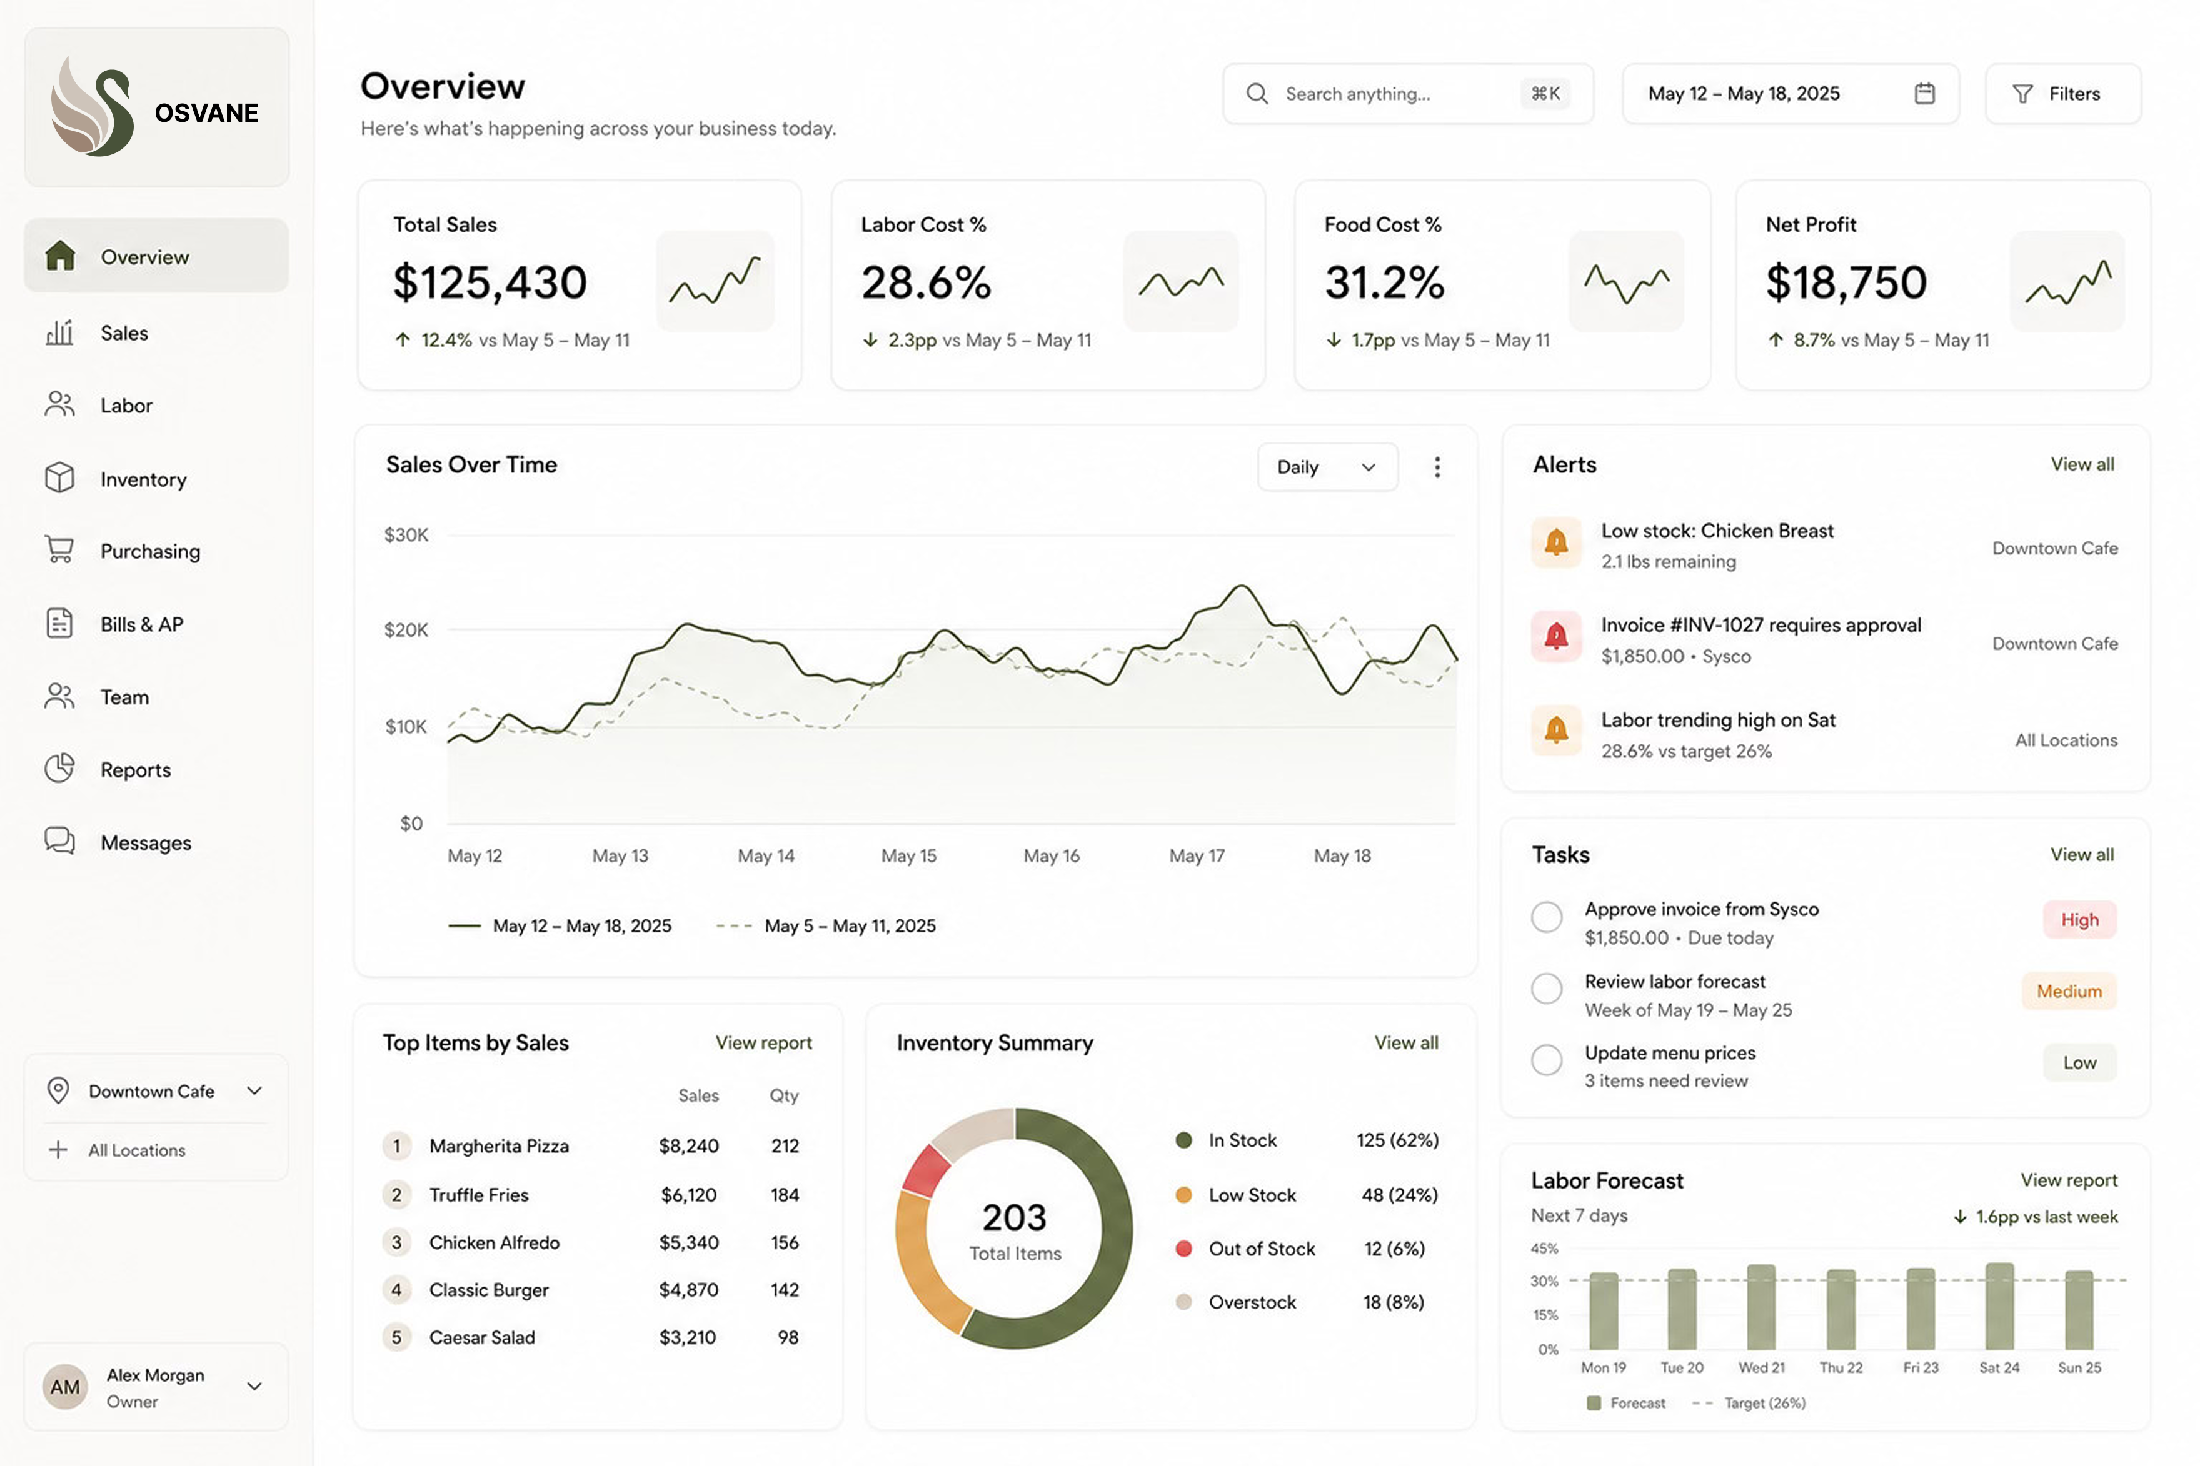
Task: Click the chat bubble Messages icon
Action: coord(60,840)
